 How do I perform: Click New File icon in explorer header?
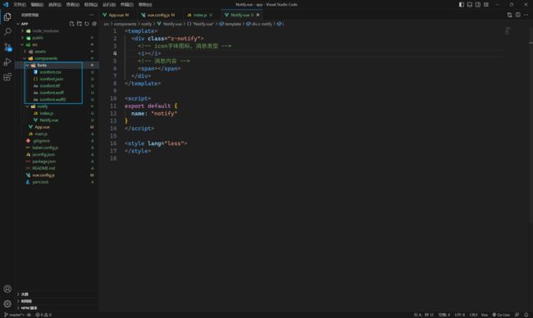[71, 24]
